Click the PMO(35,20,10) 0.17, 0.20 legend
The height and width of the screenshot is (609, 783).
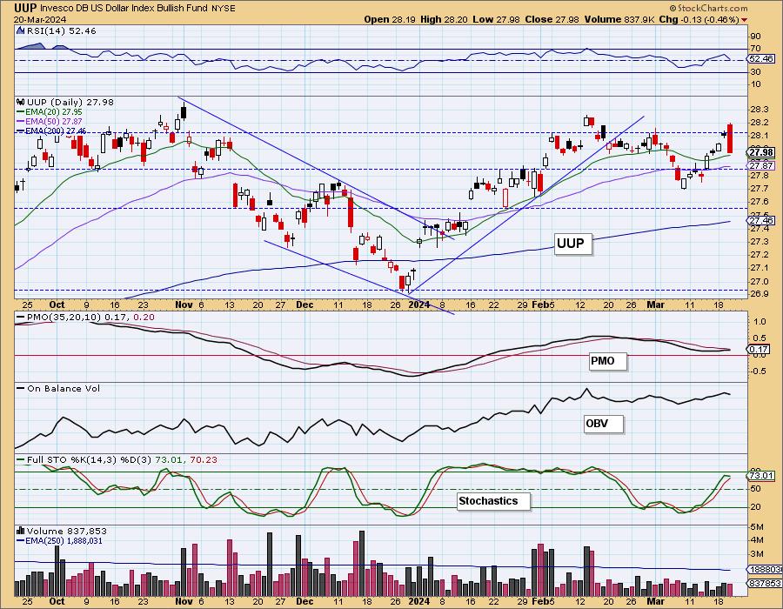tap(90, 317)
